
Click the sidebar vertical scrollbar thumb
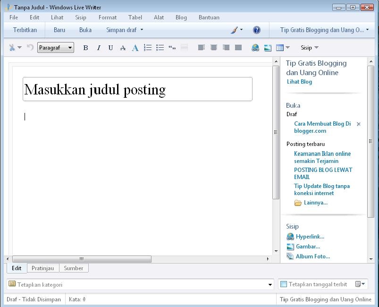[371, 142]
